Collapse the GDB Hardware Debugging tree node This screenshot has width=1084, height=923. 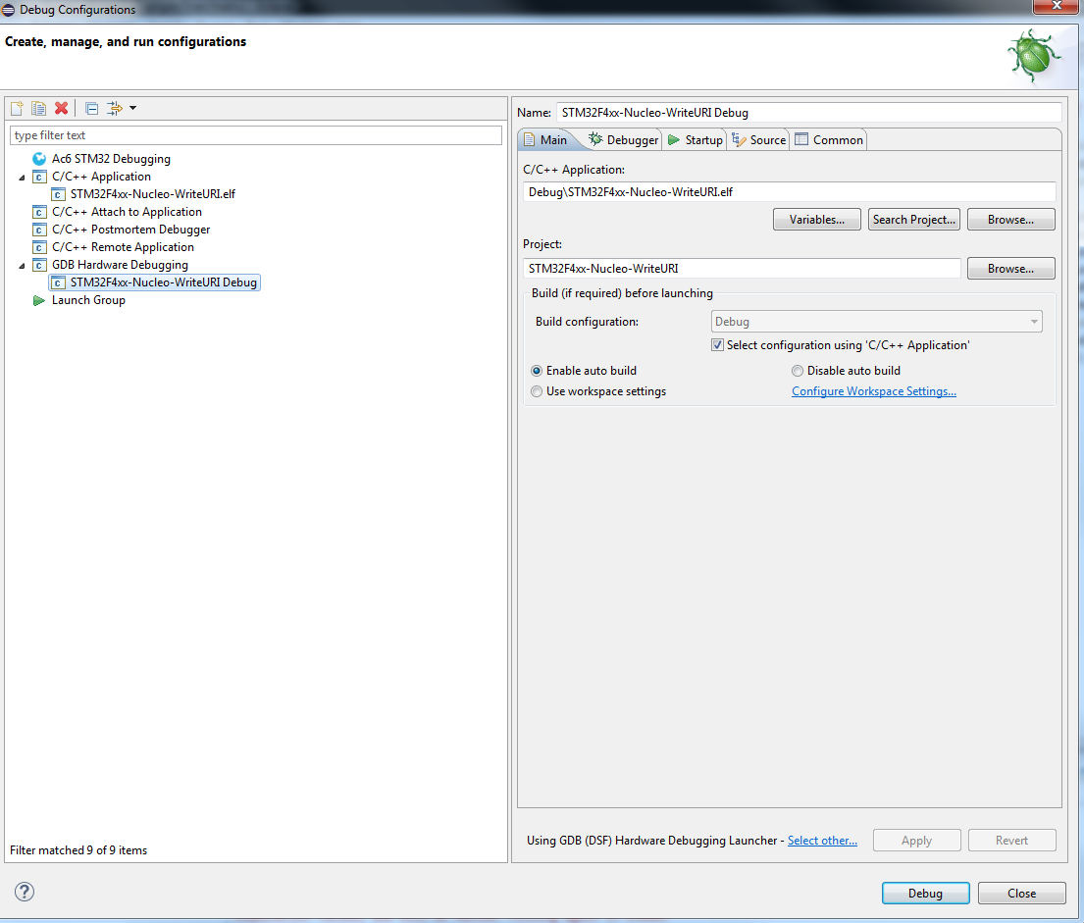coord(22,266)
